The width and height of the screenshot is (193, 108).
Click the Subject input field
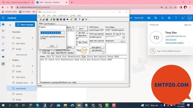[87, 57]
